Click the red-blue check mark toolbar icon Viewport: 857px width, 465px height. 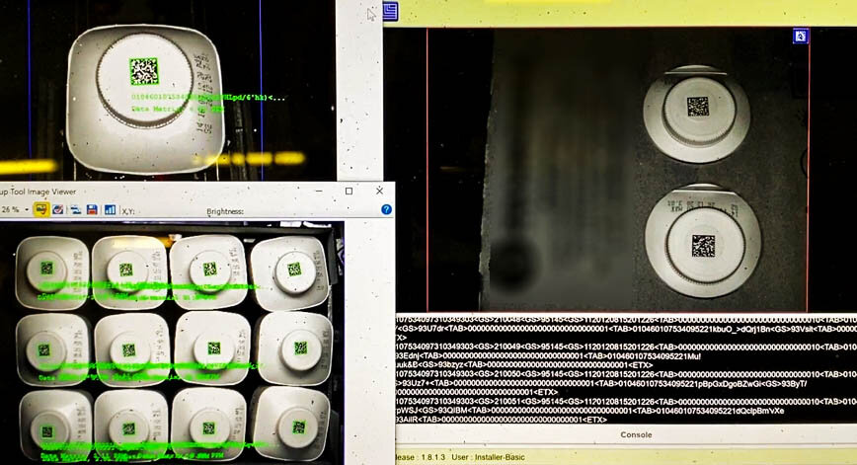click(58, 209)
